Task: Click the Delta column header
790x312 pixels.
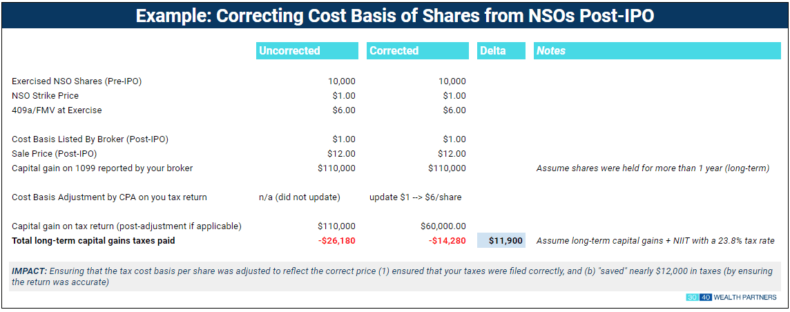Action: pos(501,51)
